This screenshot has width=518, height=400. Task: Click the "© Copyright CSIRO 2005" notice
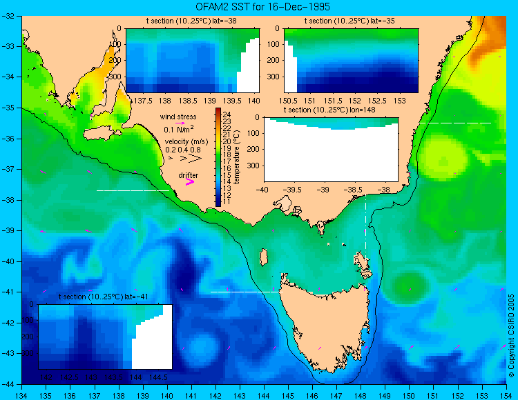(x=511, y=336)
